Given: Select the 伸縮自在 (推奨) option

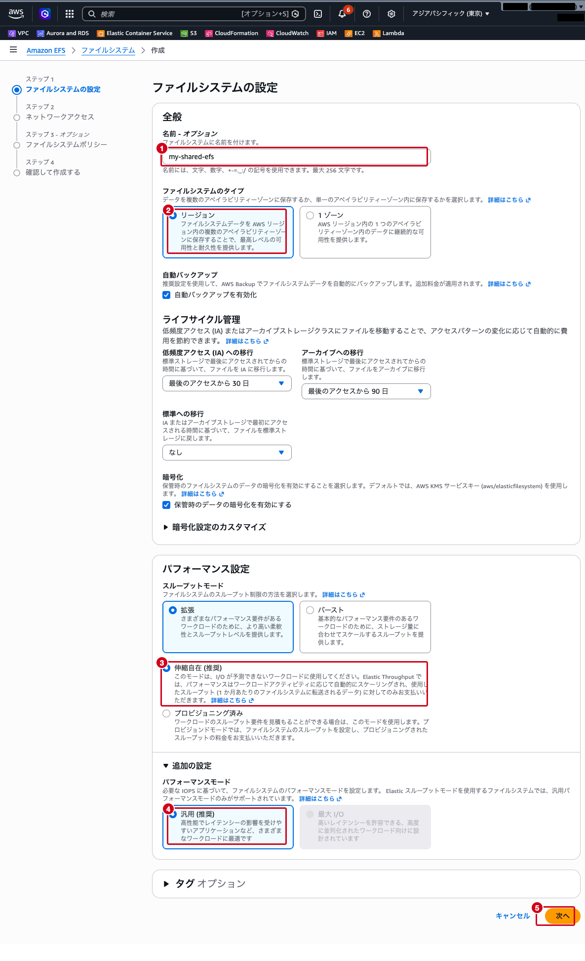Looking at the screenshot, I should click(x=166, y=668).
